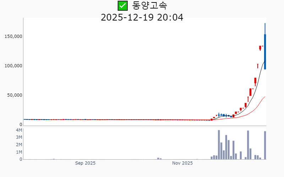Click the large blue candlestick at far right
Viewport: 284px width, 177px height.
pos(265,51)
